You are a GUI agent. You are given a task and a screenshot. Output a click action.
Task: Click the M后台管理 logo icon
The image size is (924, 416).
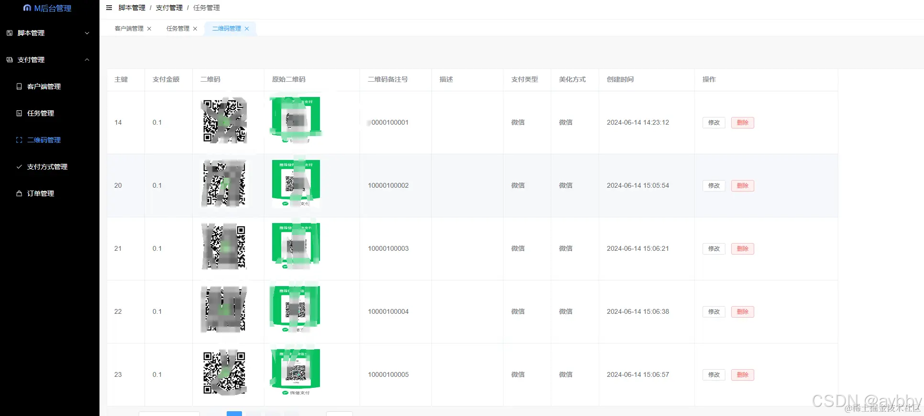tap(27, 8)
